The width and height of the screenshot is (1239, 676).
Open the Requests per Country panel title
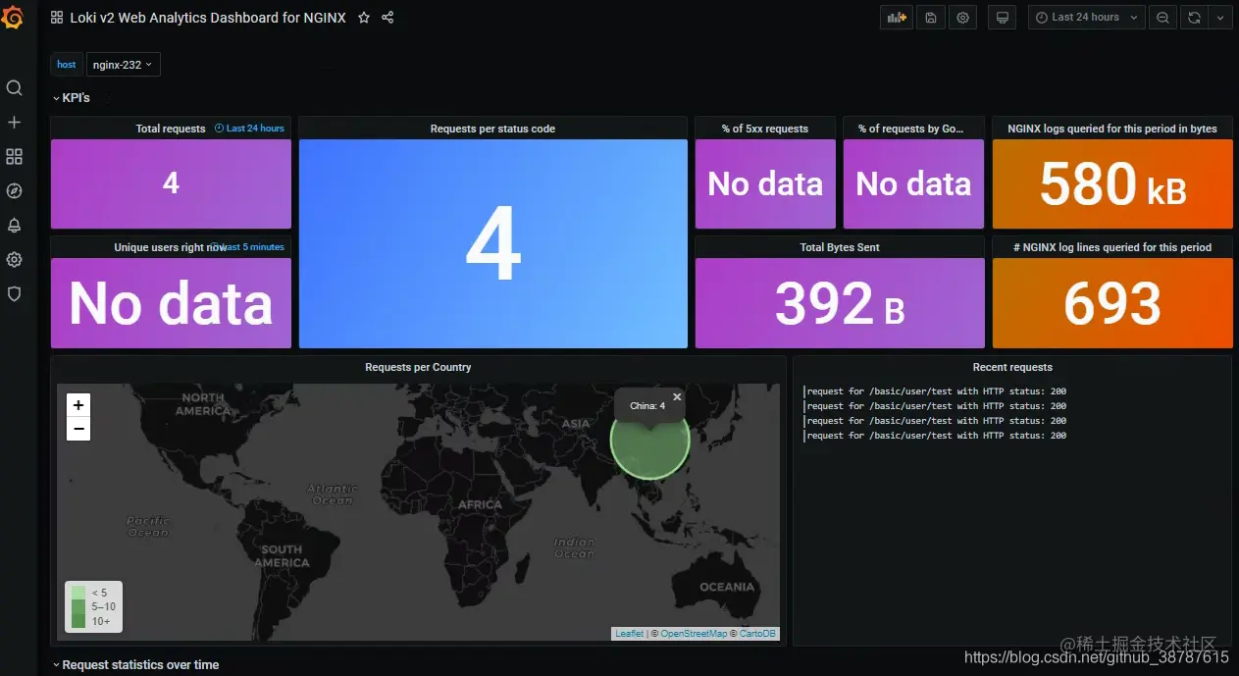(x=418, y=367)
